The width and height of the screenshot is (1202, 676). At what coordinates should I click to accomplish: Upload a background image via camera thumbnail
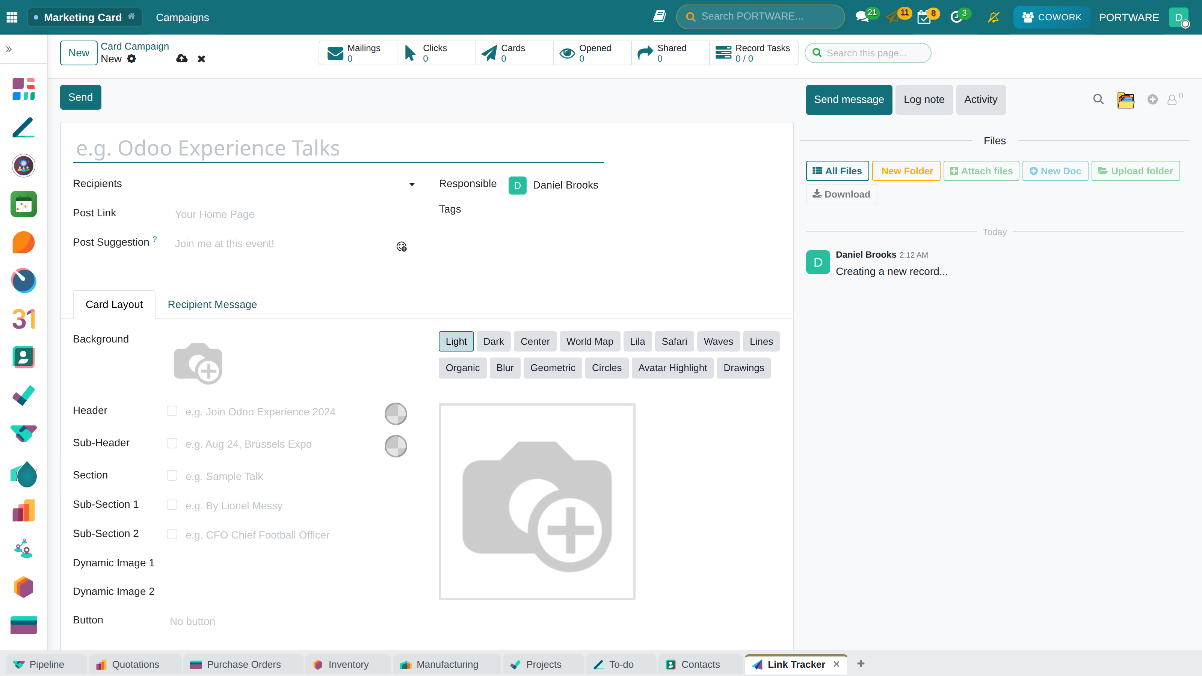(x=198, y=364)
